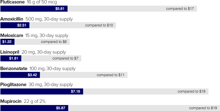Click the 'compared to $18' label
Image resolution: width=220 pixels, height=111 pixels.
point(192,91)
